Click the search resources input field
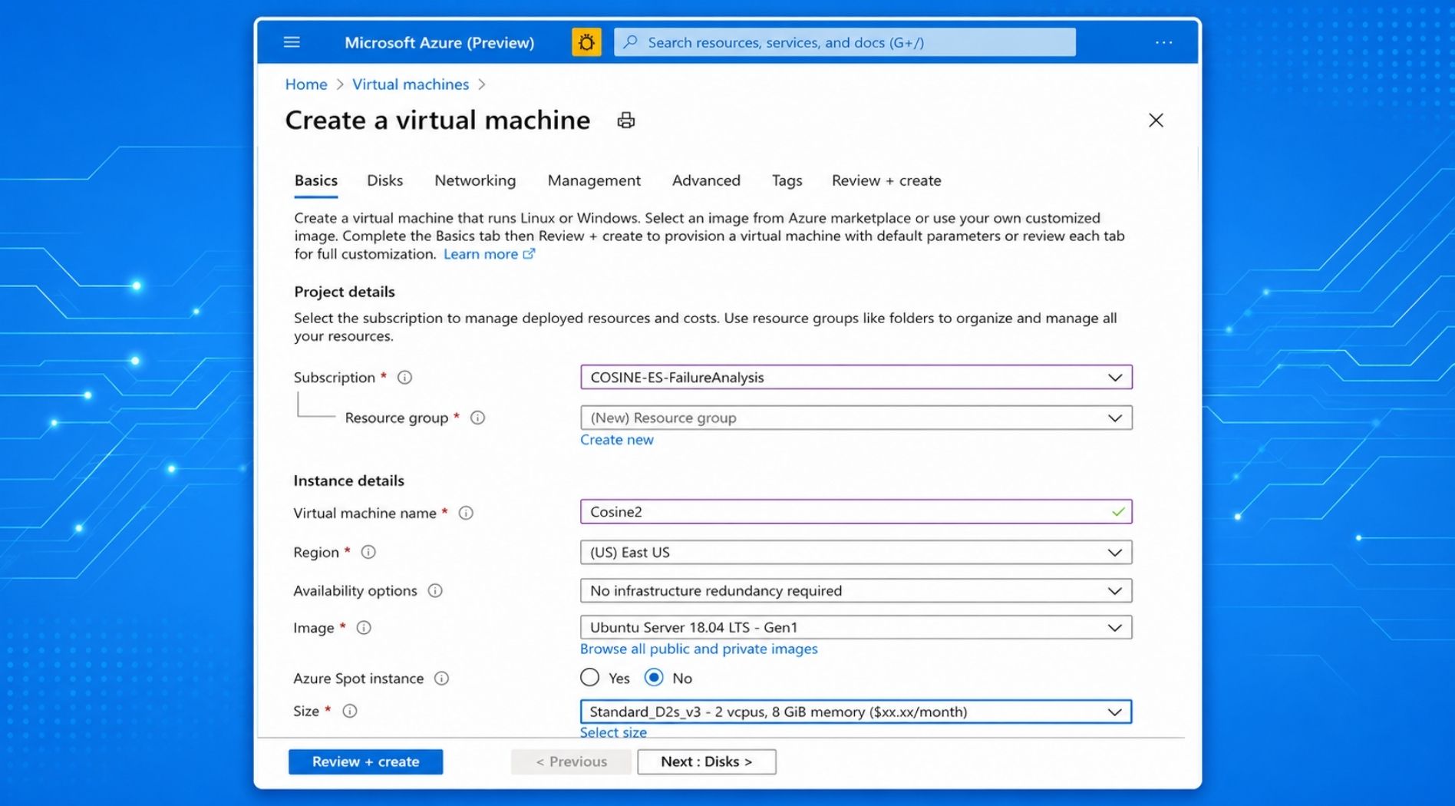The width and height of the screenshot is (1455, 806). click(844, 42)
